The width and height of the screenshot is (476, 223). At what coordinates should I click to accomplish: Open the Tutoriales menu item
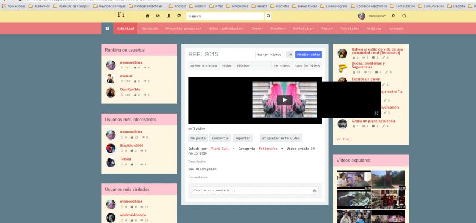click(349, 29)
